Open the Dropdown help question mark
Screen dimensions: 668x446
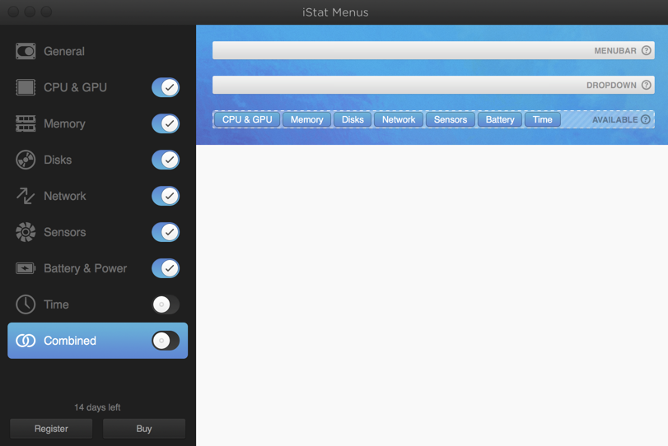(x=647, y=85)
